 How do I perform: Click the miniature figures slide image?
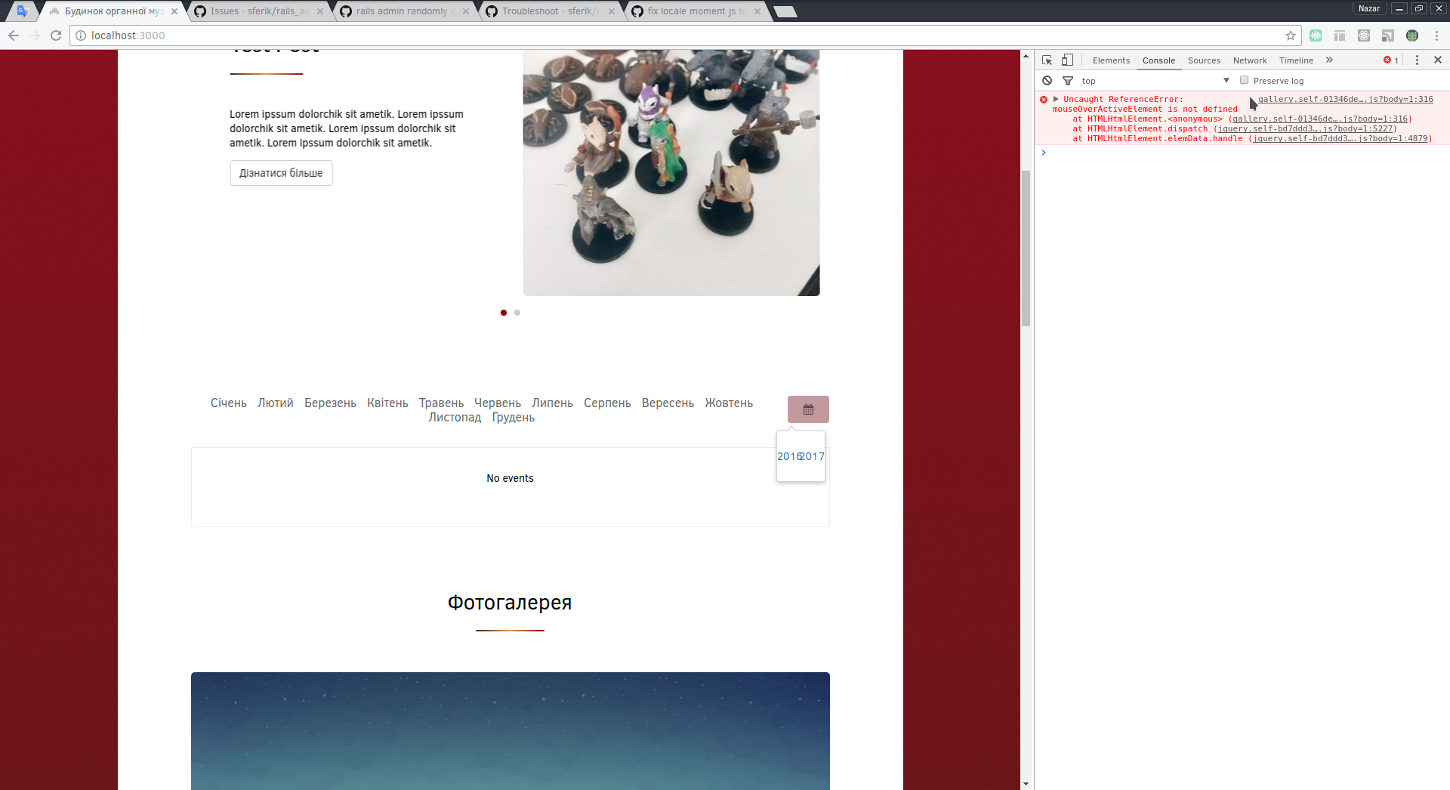[671, 173]
